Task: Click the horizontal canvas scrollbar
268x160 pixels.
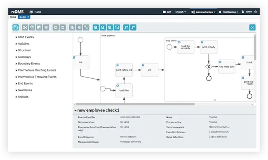Action: tap(135, 104)
